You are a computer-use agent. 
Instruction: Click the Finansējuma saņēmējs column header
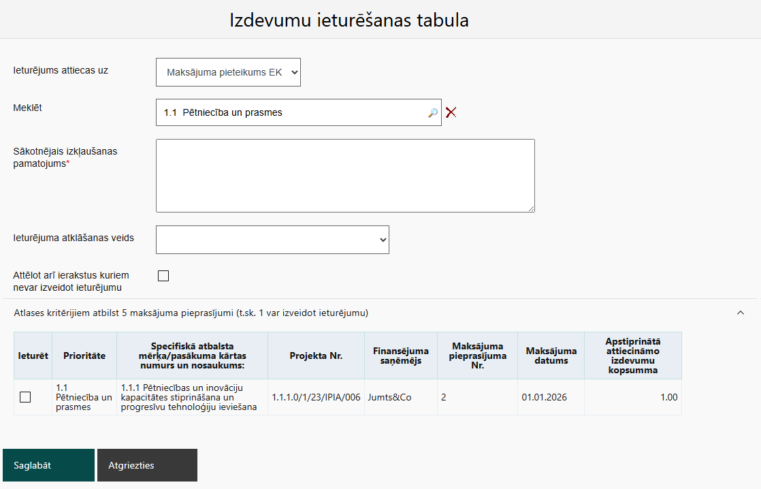pyautogui.click(x=400, y=356)
